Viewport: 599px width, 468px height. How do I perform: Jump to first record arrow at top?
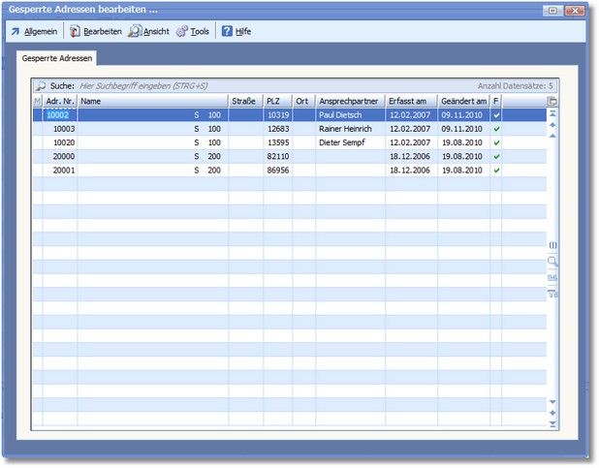552,113
